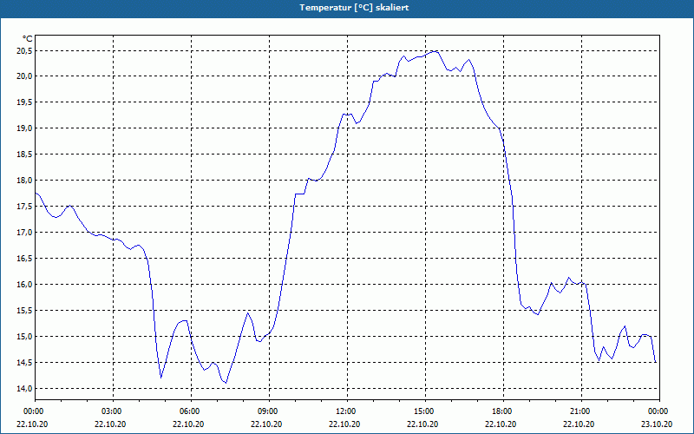
Task: Click the 'Temperatur [°C] skaliert' chart title
Action: [354, 8]
